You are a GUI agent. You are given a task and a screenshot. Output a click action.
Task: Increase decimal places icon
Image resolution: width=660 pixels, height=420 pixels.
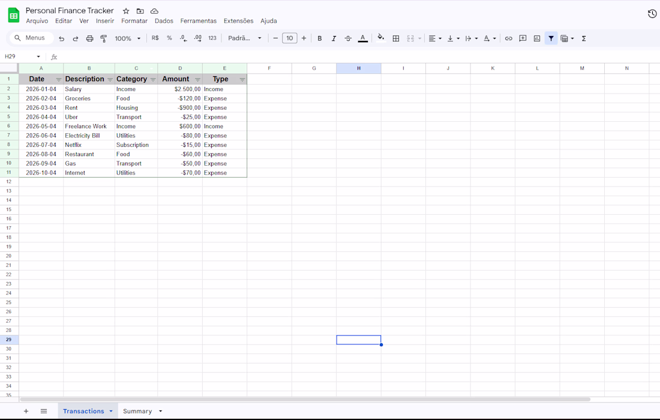click(197, 38)
